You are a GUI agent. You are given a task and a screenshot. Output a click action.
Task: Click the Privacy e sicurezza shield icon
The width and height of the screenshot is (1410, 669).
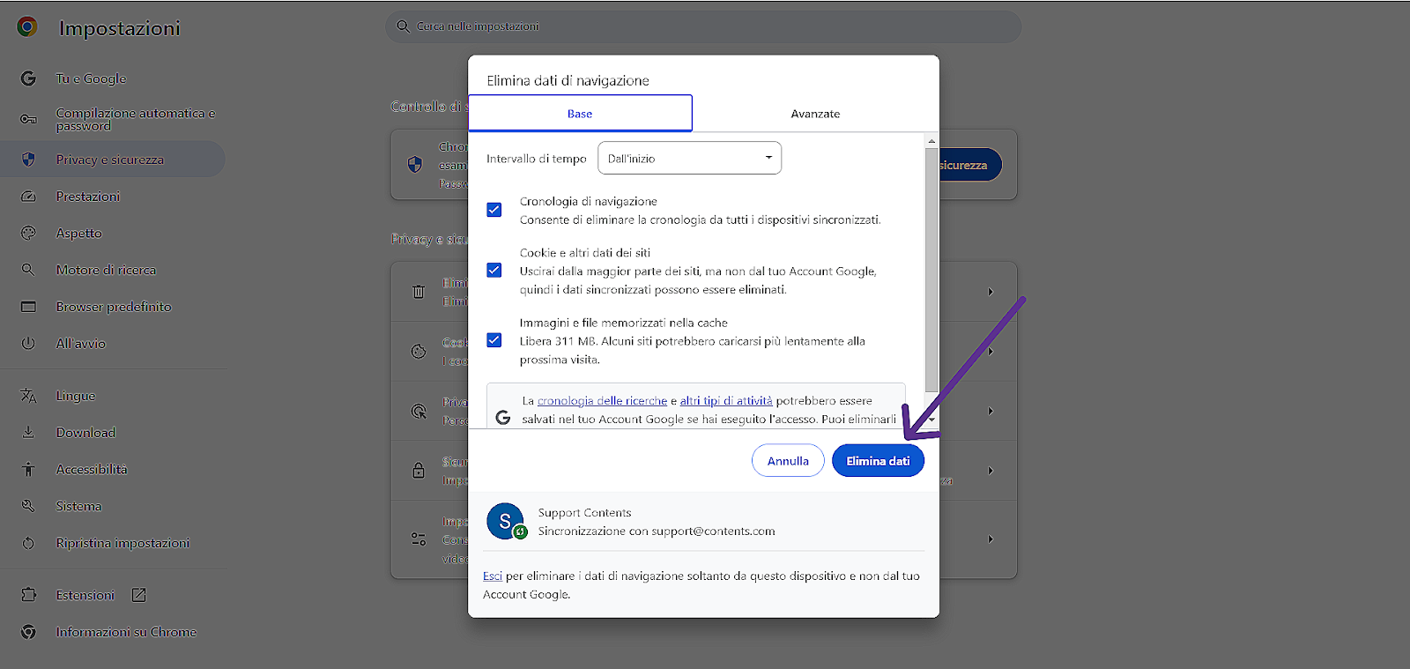pyautogui.click(x=28, y=160)
